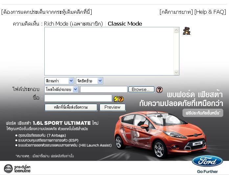
Task: Open the text color dropdown สีกรมท่า
Action: coord(59,81)
